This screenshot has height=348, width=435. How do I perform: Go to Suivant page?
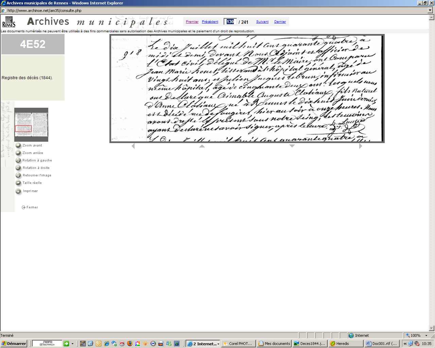pyautogui.click(x=262, y=22)
